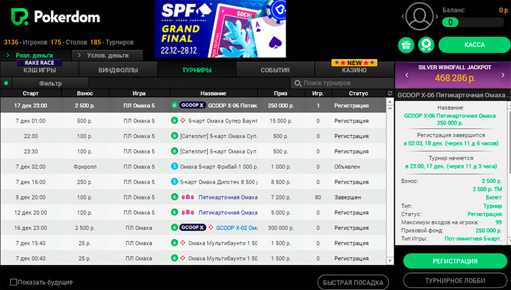Open the gift bonuses icon
This screenshot has width=511, height=290.
(406, 45)
